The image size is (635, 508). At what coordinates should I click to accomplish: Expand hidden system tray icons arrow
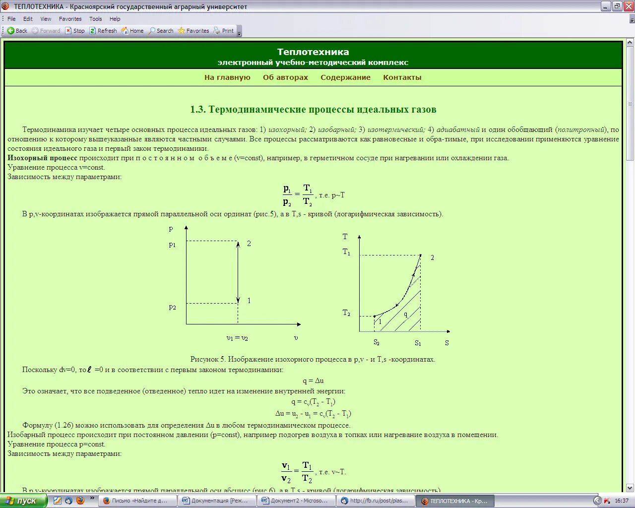597,501
